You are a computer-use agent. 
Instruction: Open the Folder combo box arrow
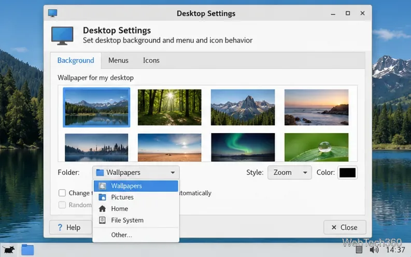173,173
